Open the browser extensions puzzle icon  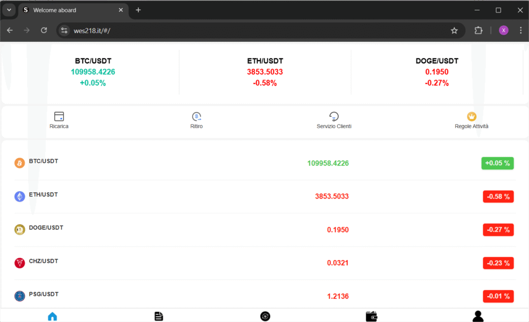[478, 30]
